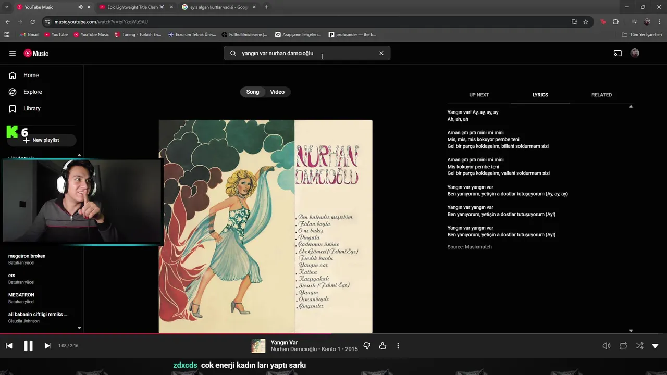The height and width of the screenshot is (375, 667).
Task: Go back in the browser
Action: 7,22
